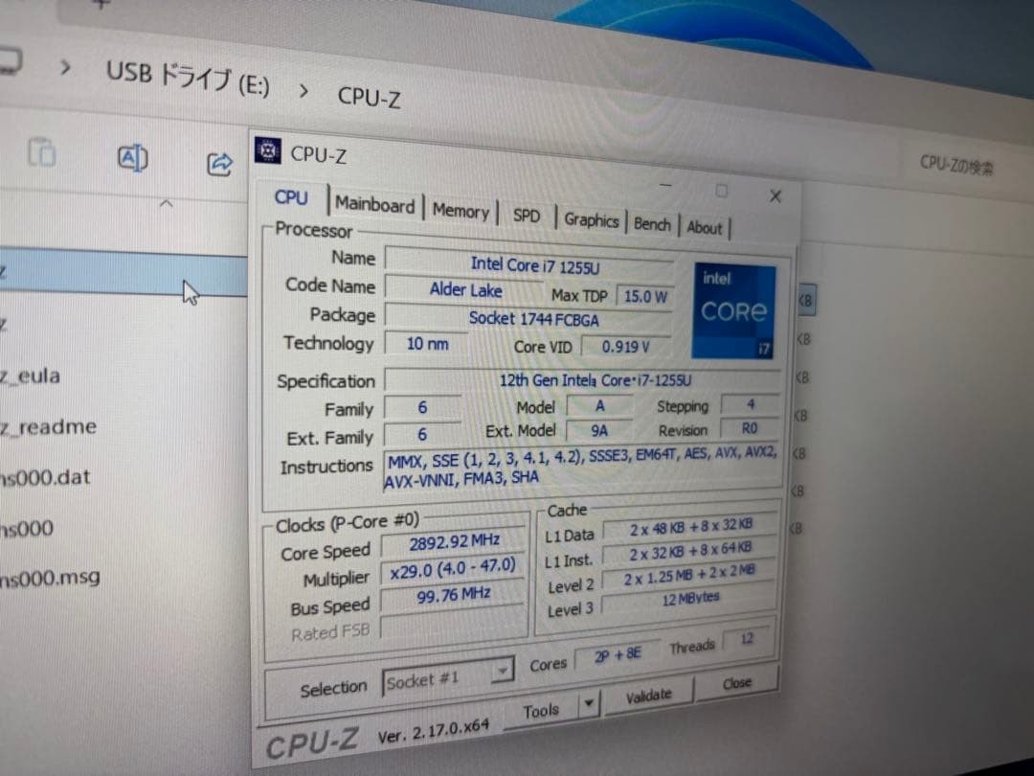The height and width of the screenshot is (776, 1034).
Task: Click the Threads value 12
Action: (x=747, y=639)
